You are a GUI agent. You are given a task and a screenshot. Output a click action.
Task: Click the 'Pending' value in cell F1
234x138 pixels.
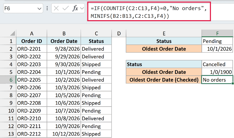pyautogui.click(x=217, y=41)
